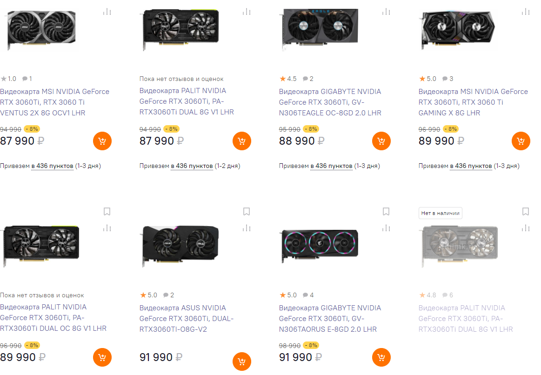Bookmark the PALIT DUAL OC 8G card
The height and width of the screenshot is (375, 541).
click(x=107, y=212)
